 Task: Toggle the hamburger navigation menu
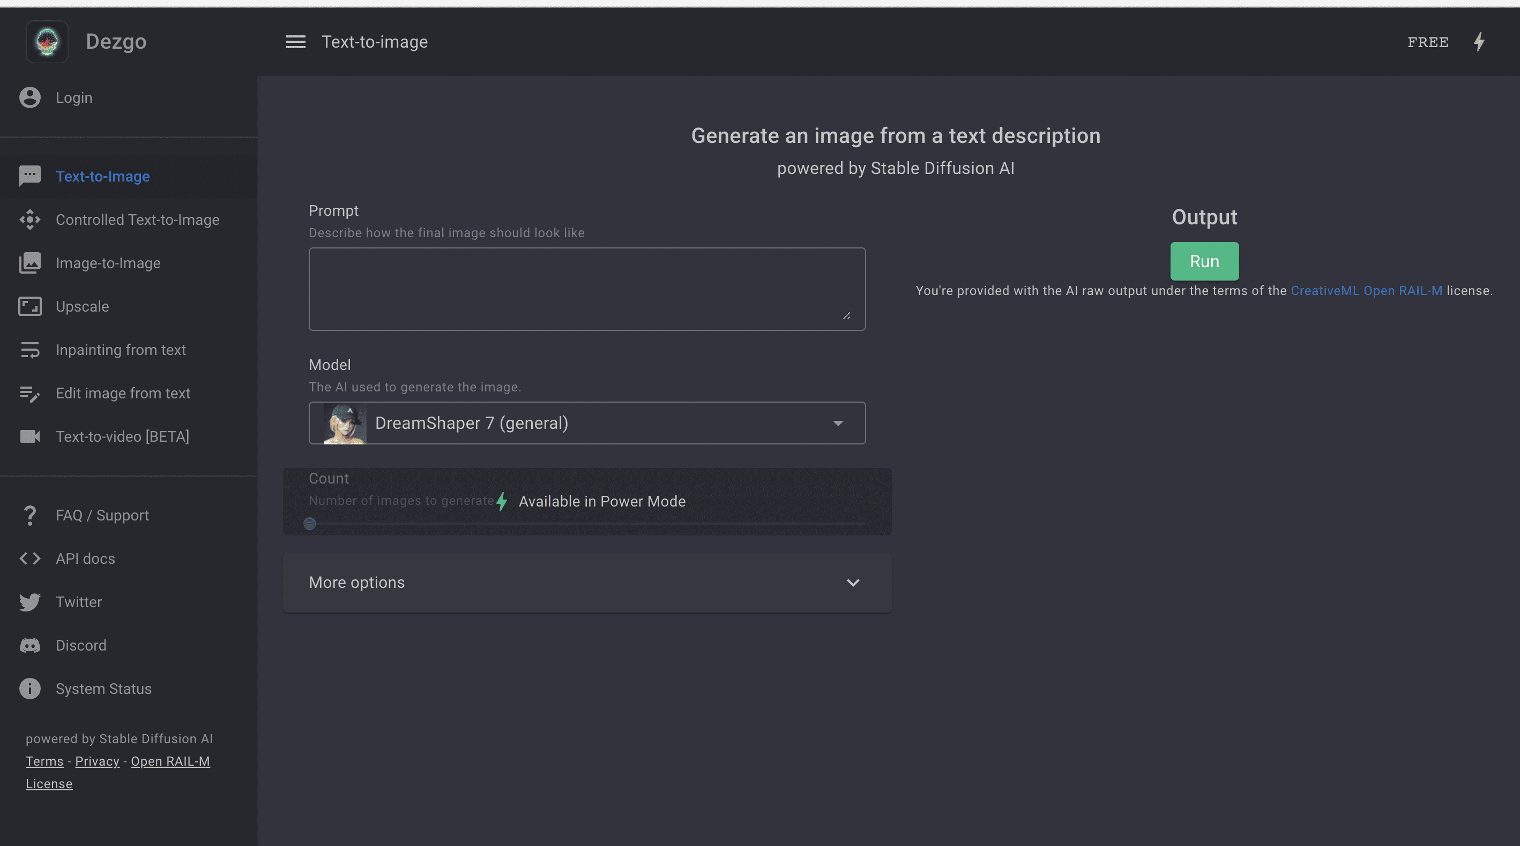tap(296, 42)
